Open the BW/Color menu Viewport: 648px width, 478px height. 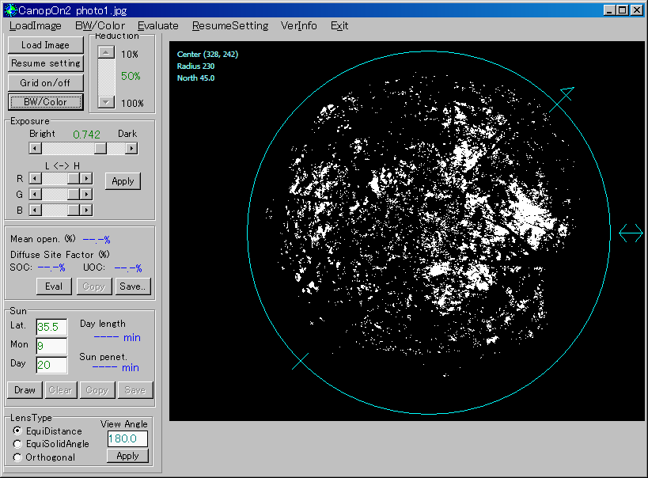[100, 25]
